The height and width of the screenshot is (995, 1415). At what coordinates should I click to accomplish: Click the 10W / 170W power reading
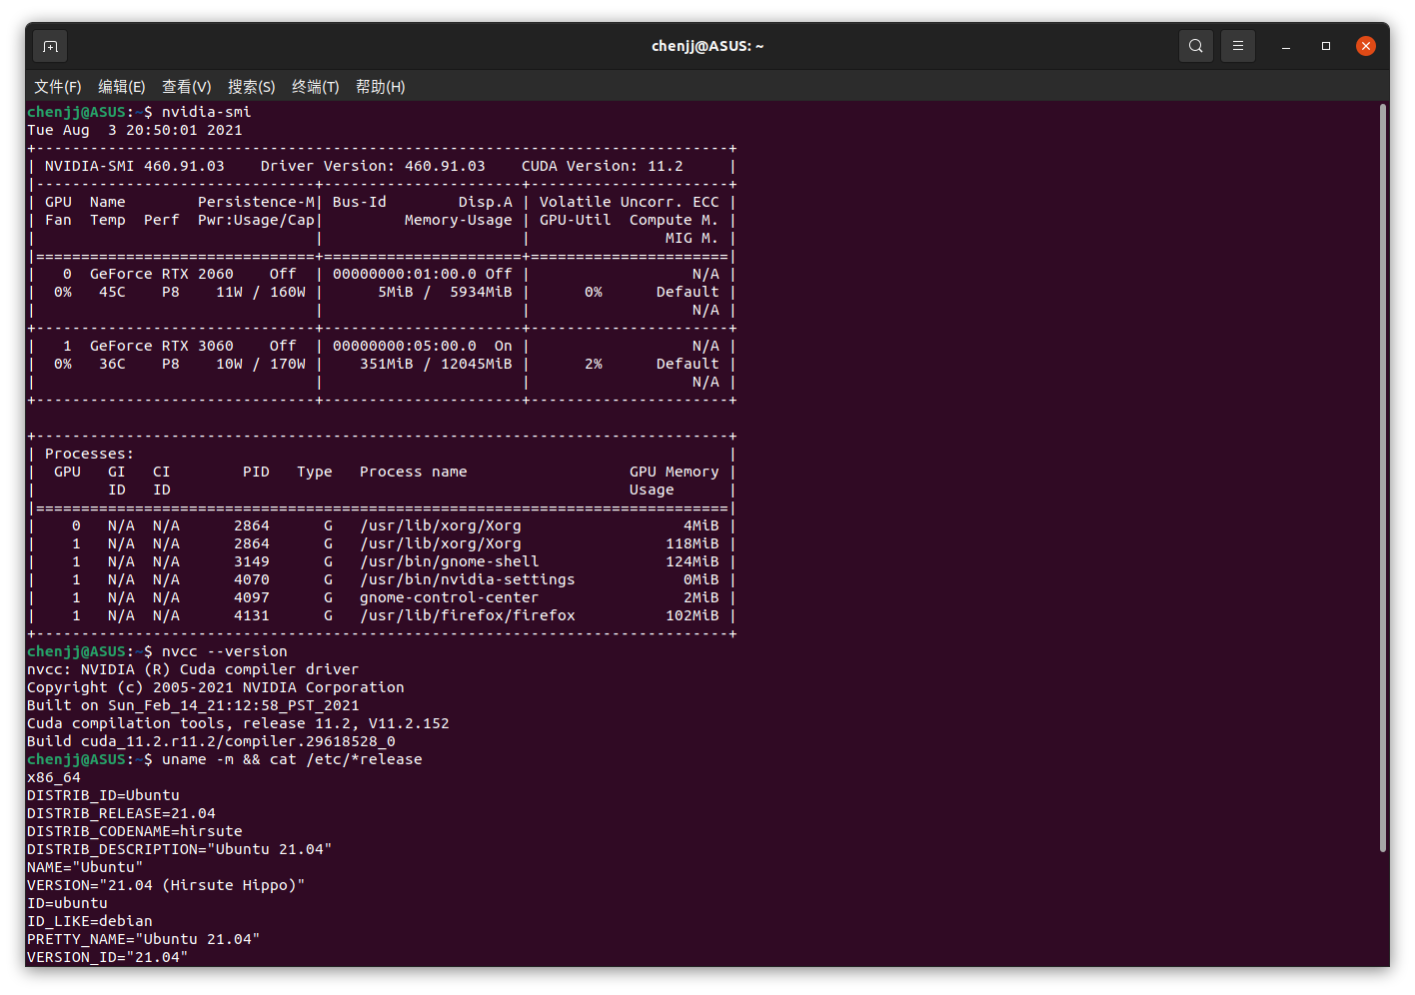(x=261, y=364)
